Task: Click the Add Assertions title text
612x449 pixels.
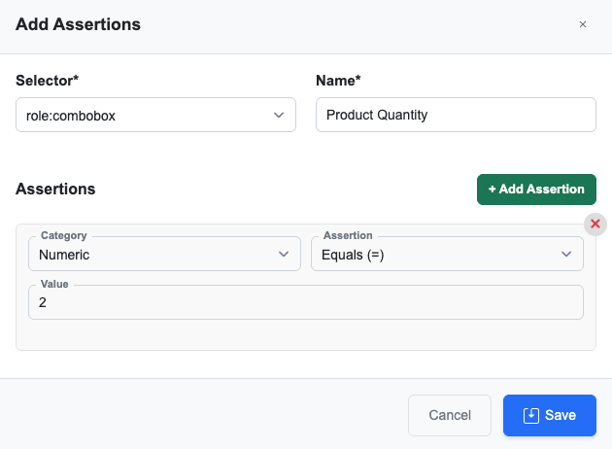Action: click(78, 24)
